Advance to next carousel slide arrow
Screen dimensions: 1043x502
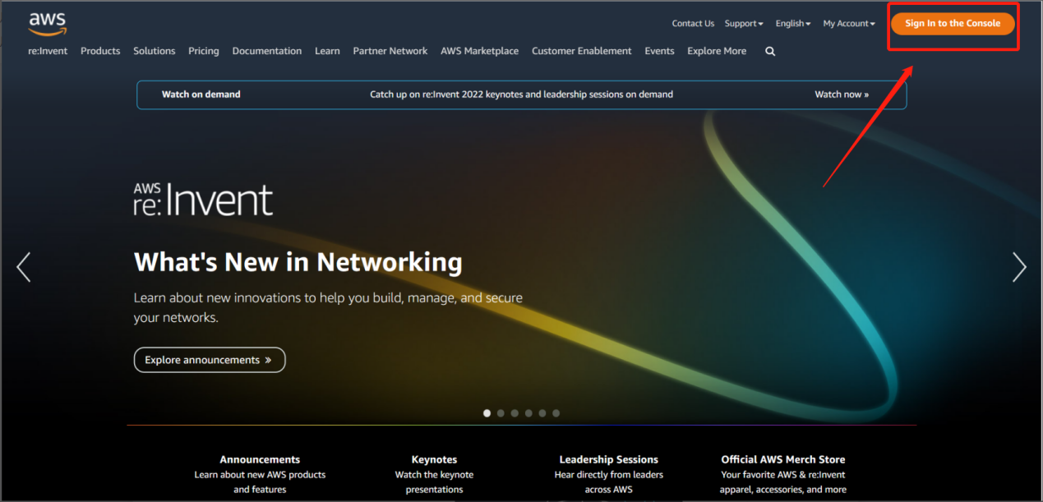pyautogui.click(x=1019, y=267)
